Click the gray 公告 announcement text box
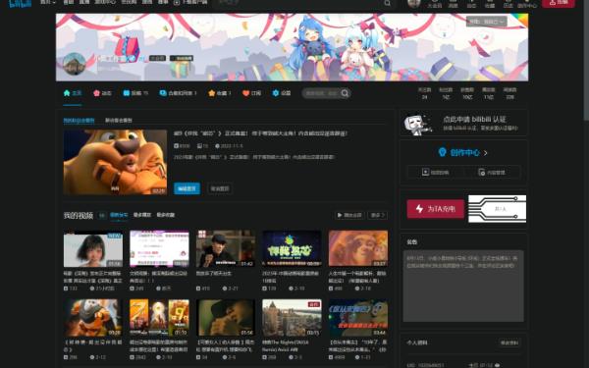Image resolution: width=589 pixels, height=368 pixels. click(463, 286)
